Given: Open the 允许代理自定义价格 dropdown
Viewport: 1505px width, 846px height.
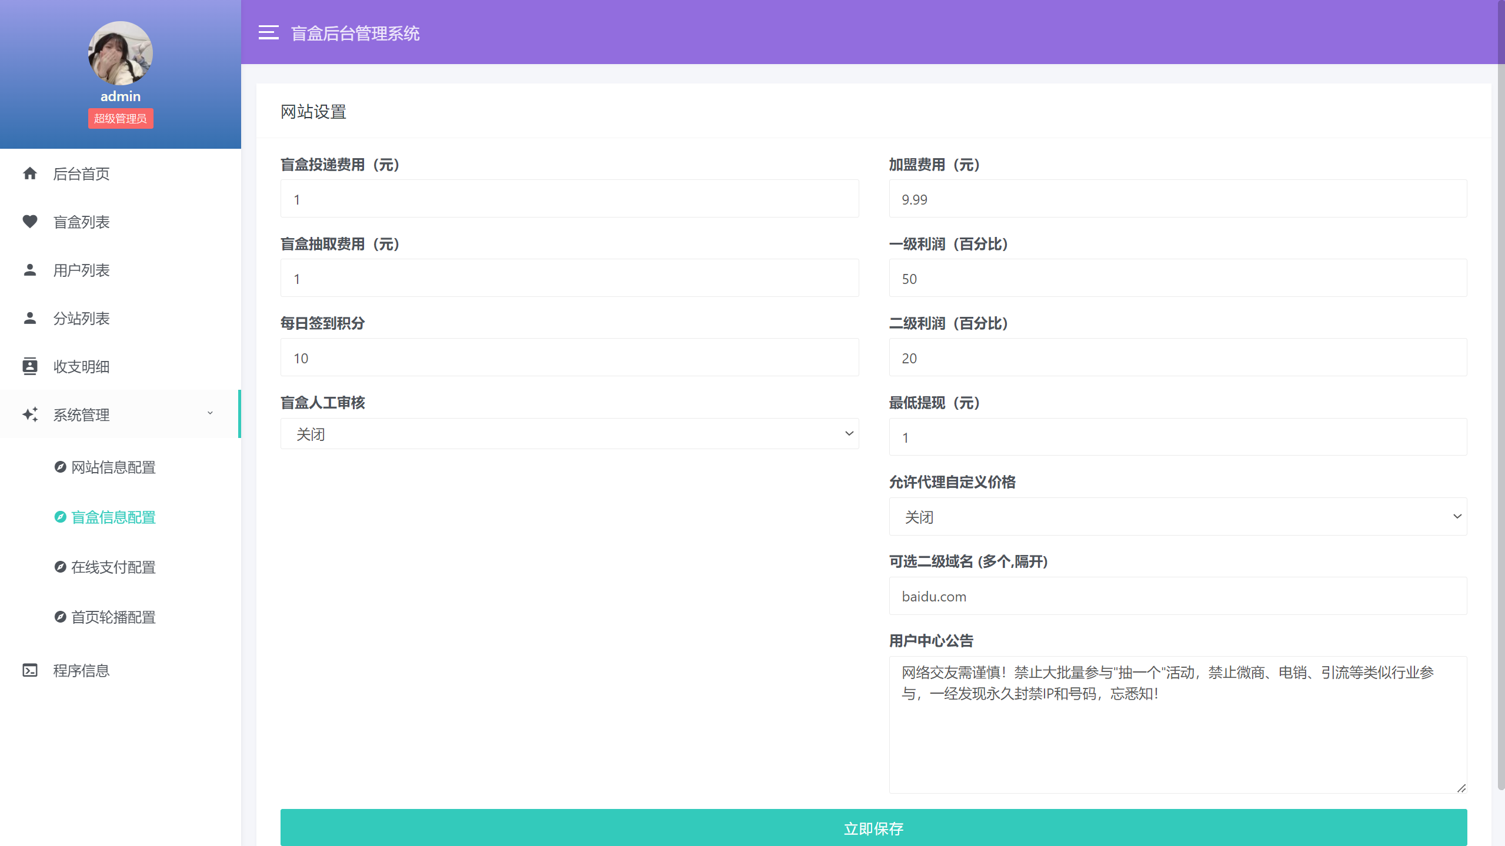Looking at the screenshot, I should click(1176, 516).
